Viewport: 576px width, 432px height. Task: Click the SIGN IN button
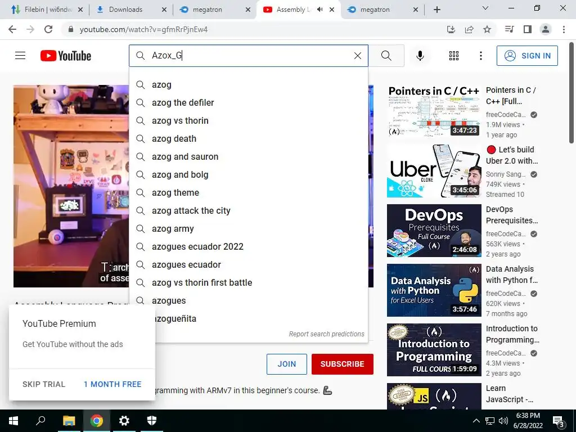point(527,56)
